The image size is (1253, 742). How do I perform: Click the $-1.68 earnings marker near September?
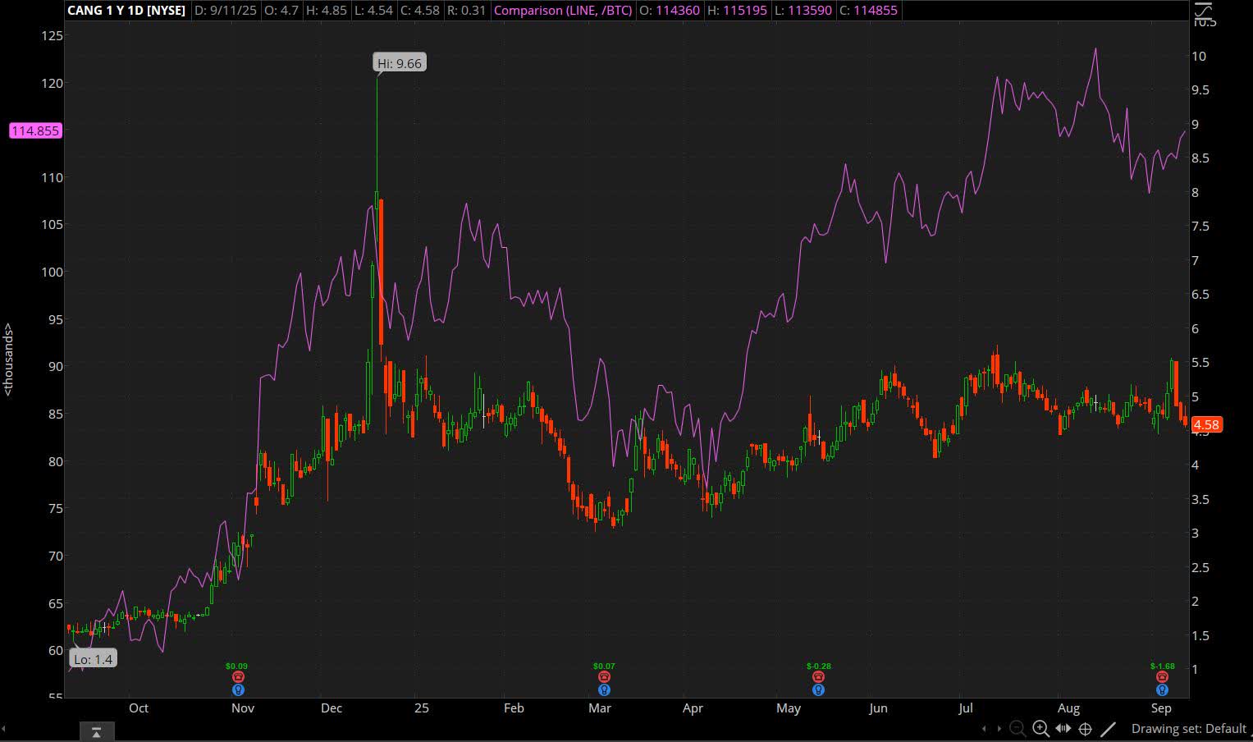click(1161, 666)
